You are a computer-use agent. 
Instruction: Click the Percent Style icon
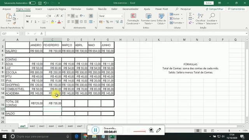pyautogui.click(x=107, y=22)
